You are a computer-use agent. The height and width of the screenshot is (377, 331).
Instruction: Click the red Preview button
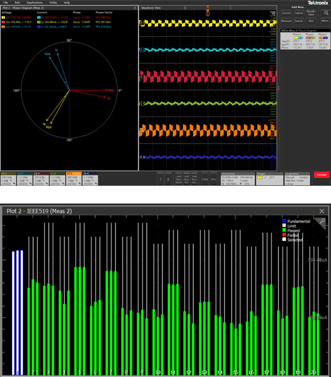tap(321, 175)
